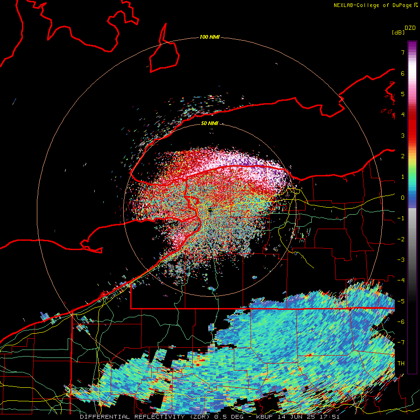
Task: Click the DZD legend title
Action: click(410, 28)
